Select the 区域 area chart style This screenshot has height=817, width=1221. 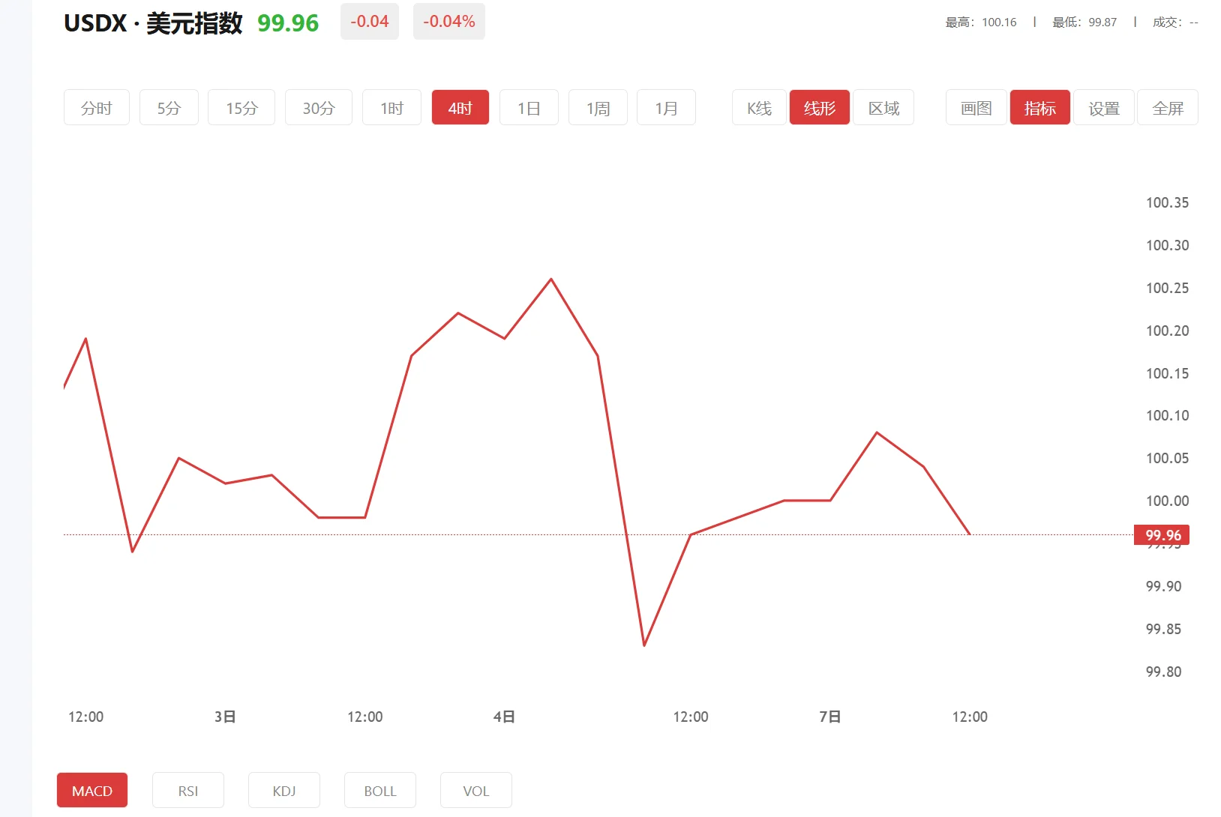point(883,107)
